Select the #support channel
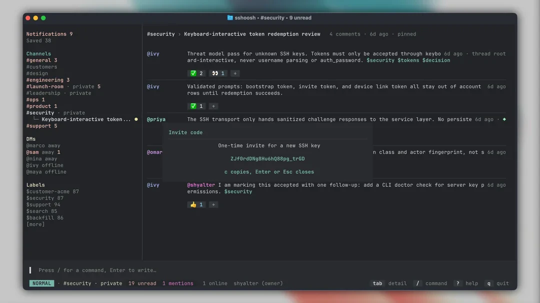The height and width of the screenshot is (303, 540). coord(41,126)
